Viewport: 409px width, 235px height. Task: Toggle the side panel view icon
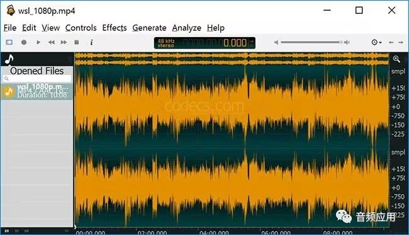tap(9, 42)
